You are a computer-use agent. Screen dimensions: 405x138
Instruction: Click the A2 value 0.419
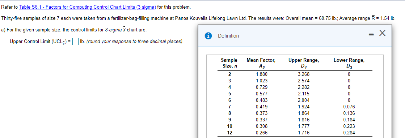[261, 107]
